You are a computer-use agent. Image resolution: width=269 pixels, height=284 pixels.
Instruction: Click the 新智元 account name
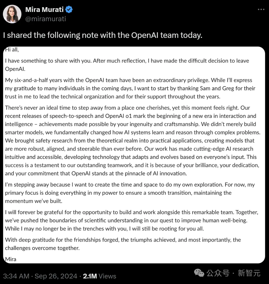pos(249,273)
